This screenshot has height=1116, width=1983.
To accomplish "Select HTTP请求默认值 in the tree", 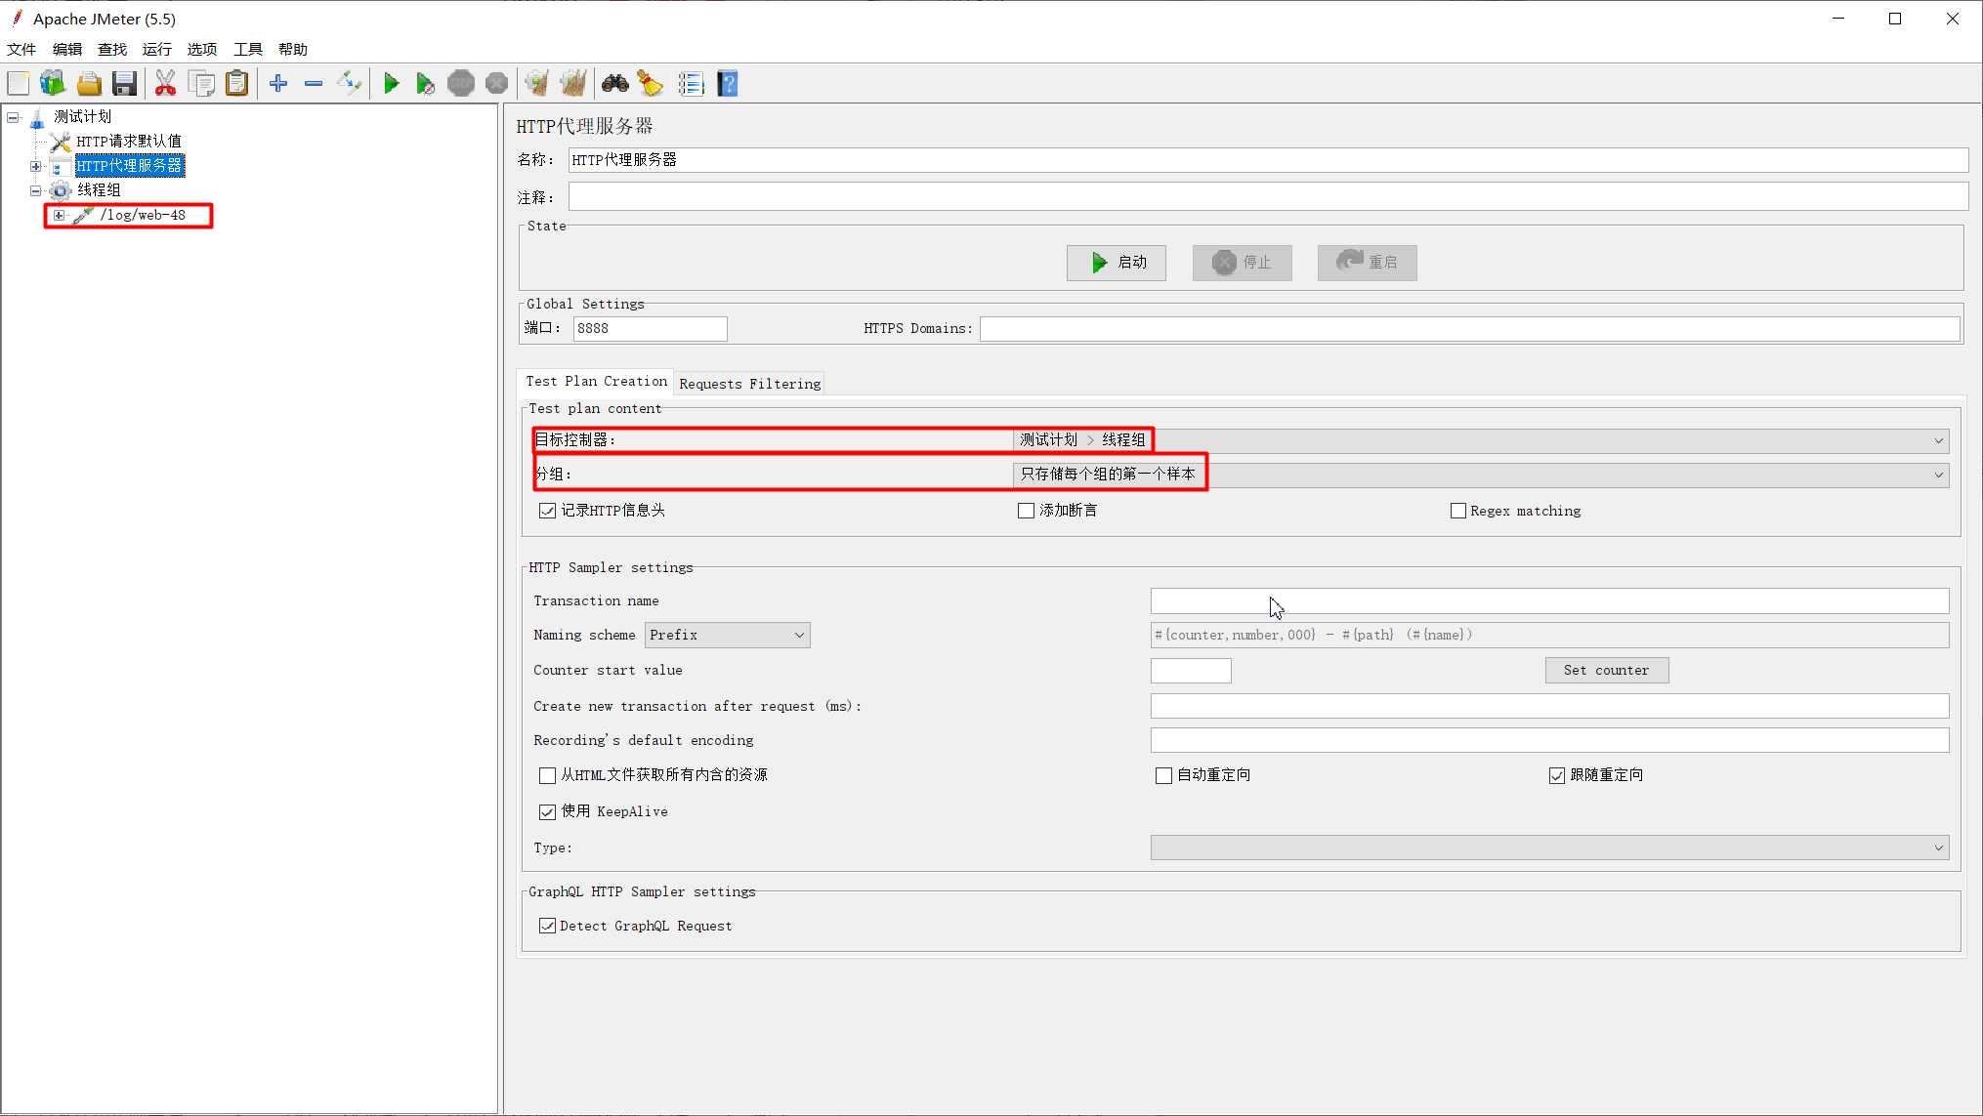I will pos(129,142).
